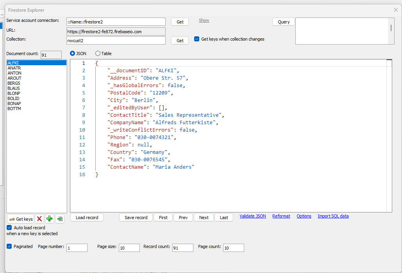Select the BONAP document key
This screenshot has width=402, height=273.
[14, 103]
